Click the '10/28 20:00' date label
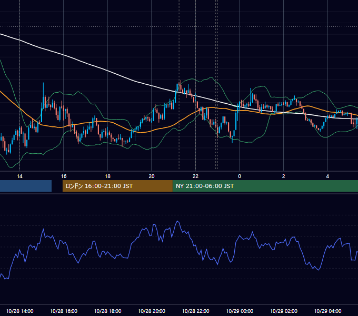 (x=152, y=311)
